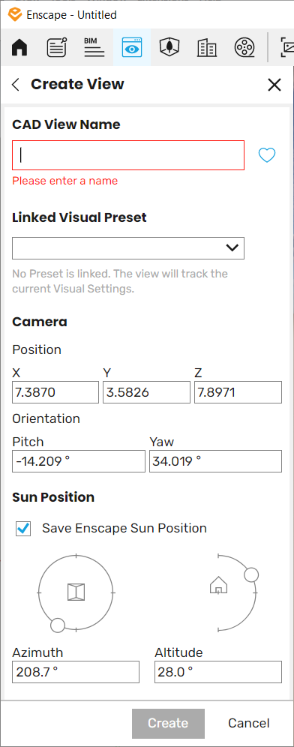Select the camera Pitch value field

point(79,461)
